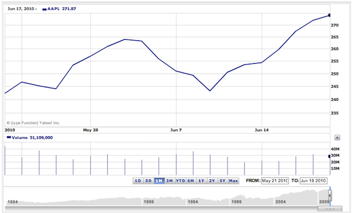Click the TO date input field
Image resolution: width=352 pixels, height=213 pixels.
click(313, 181)
